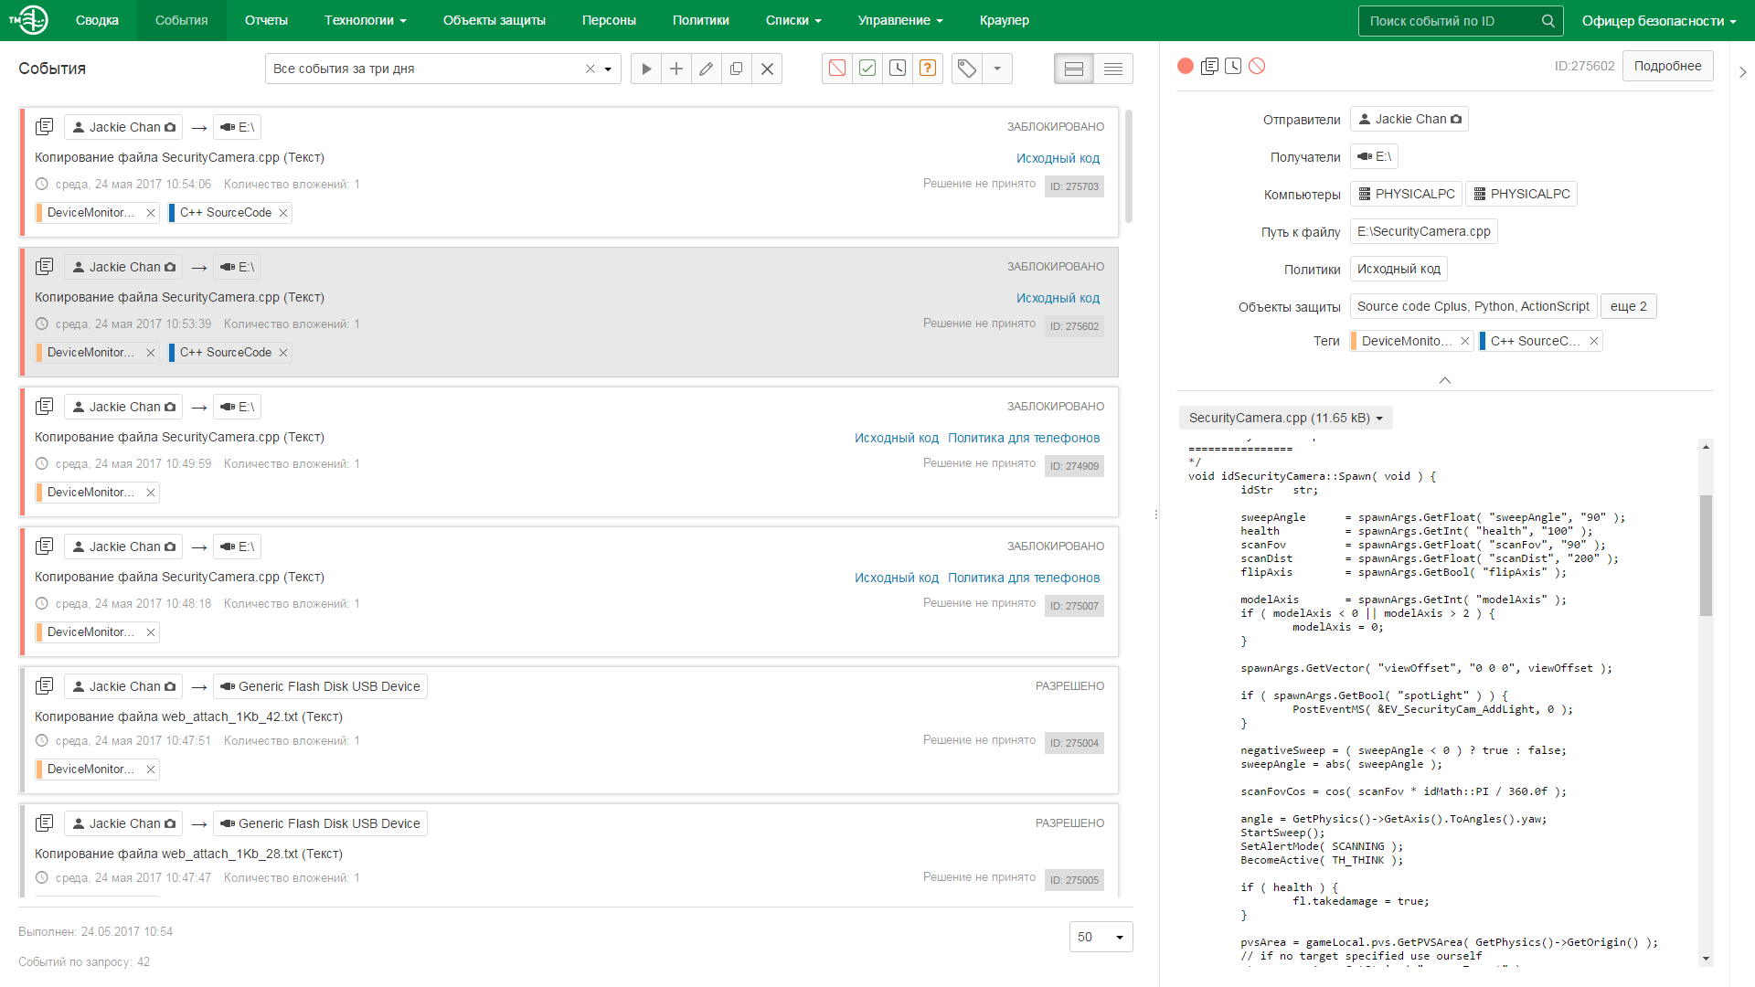1755x987 pixels.
Task: Click the duplicate query icon
Action: click(x=737, y=69)
